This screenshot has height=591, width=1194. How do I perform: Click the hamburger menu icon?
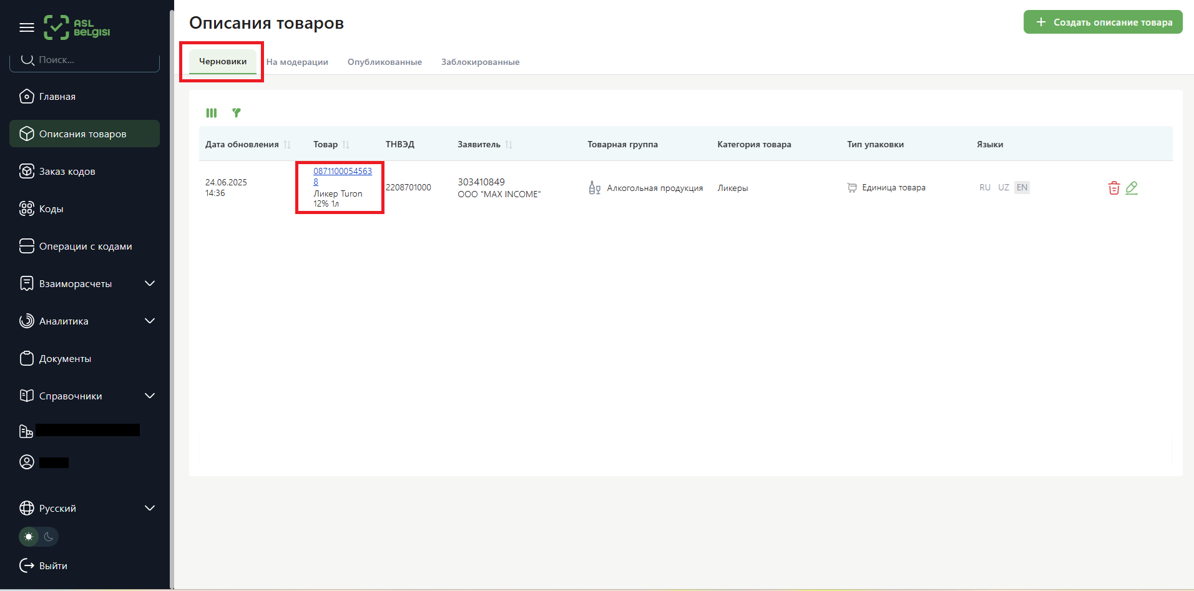(x=26, y=27)
